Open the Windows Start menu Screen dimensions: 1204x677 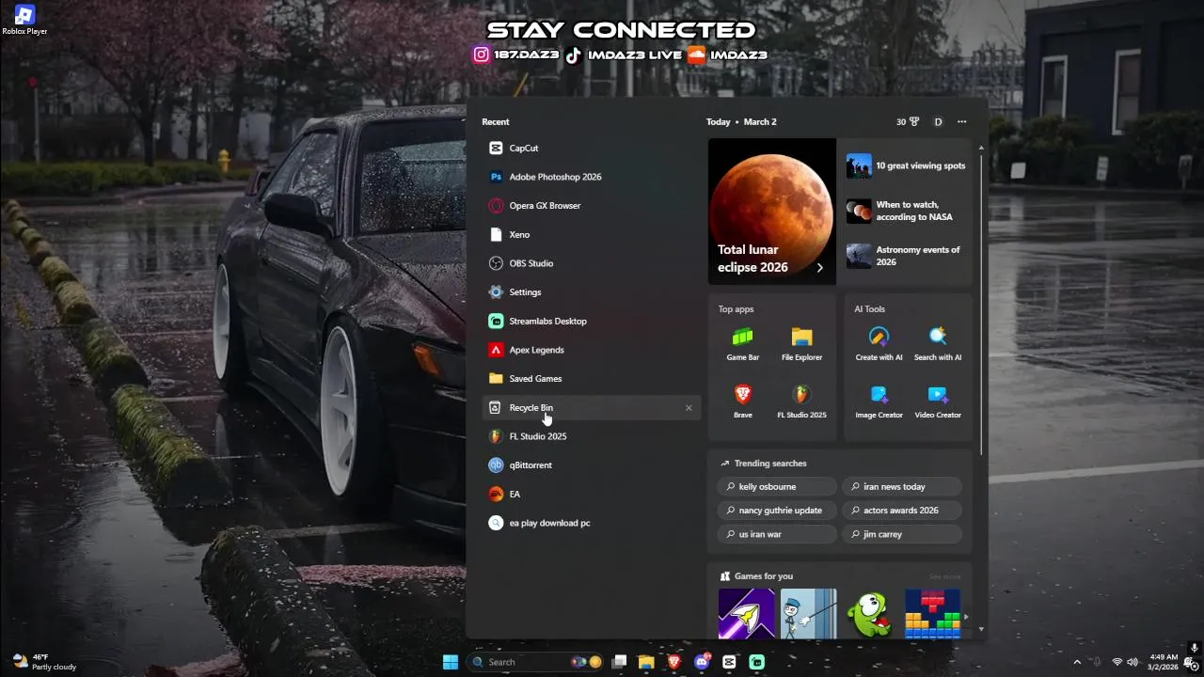pos(451,662)
